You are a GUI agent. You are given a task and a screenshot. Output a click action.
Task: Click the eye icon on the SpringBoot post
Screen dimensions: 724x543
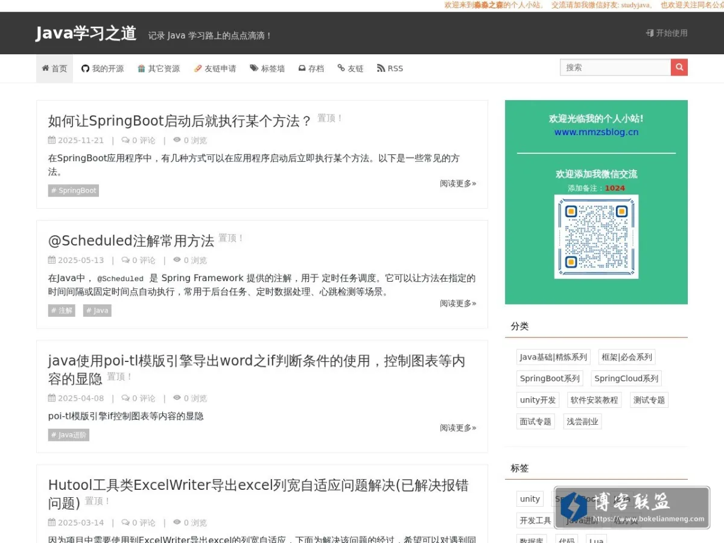[177, 139]
